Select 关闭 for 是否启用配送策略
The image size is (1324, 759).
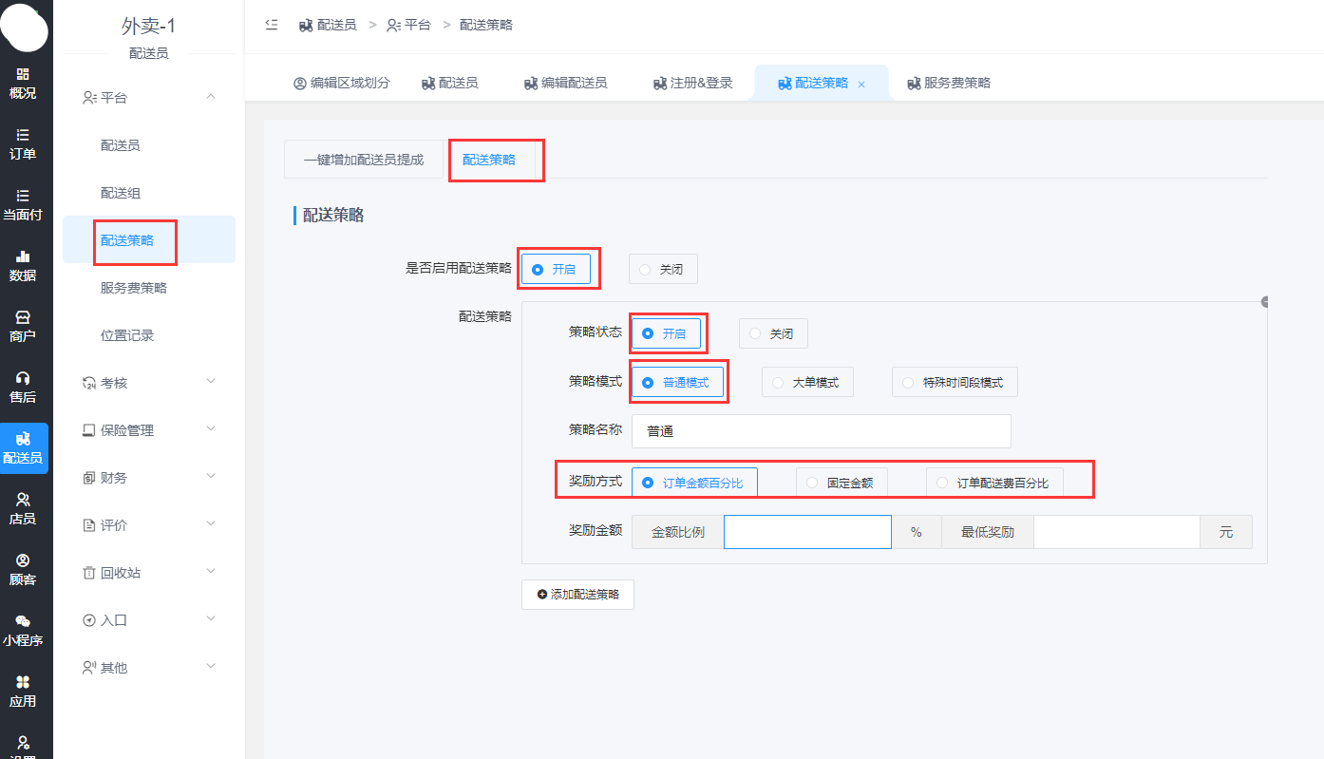(x=663, y=269)
